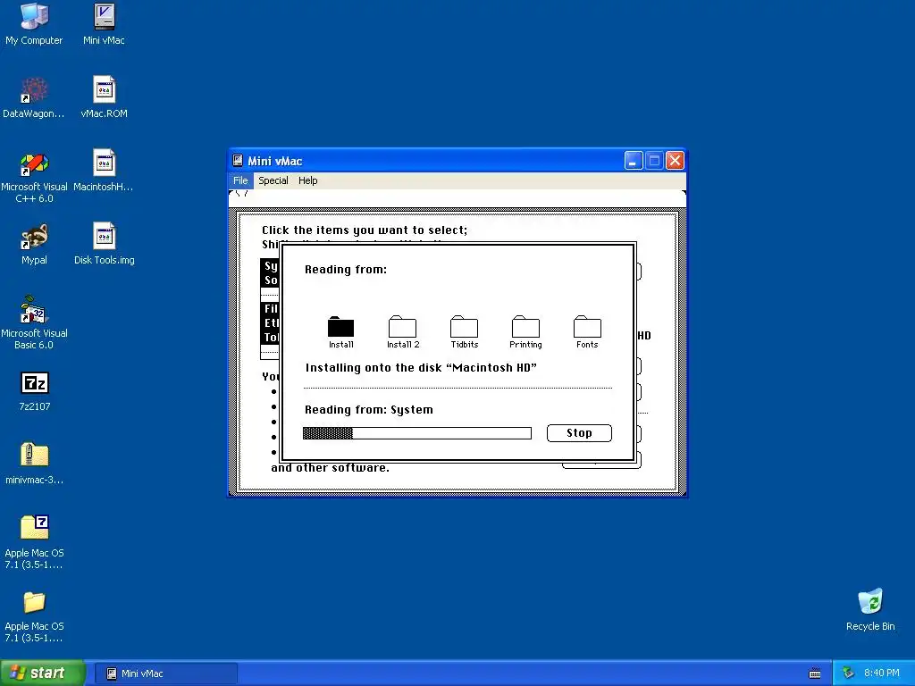Open the File menu in Mini vMac

click(x=240, y=180)
